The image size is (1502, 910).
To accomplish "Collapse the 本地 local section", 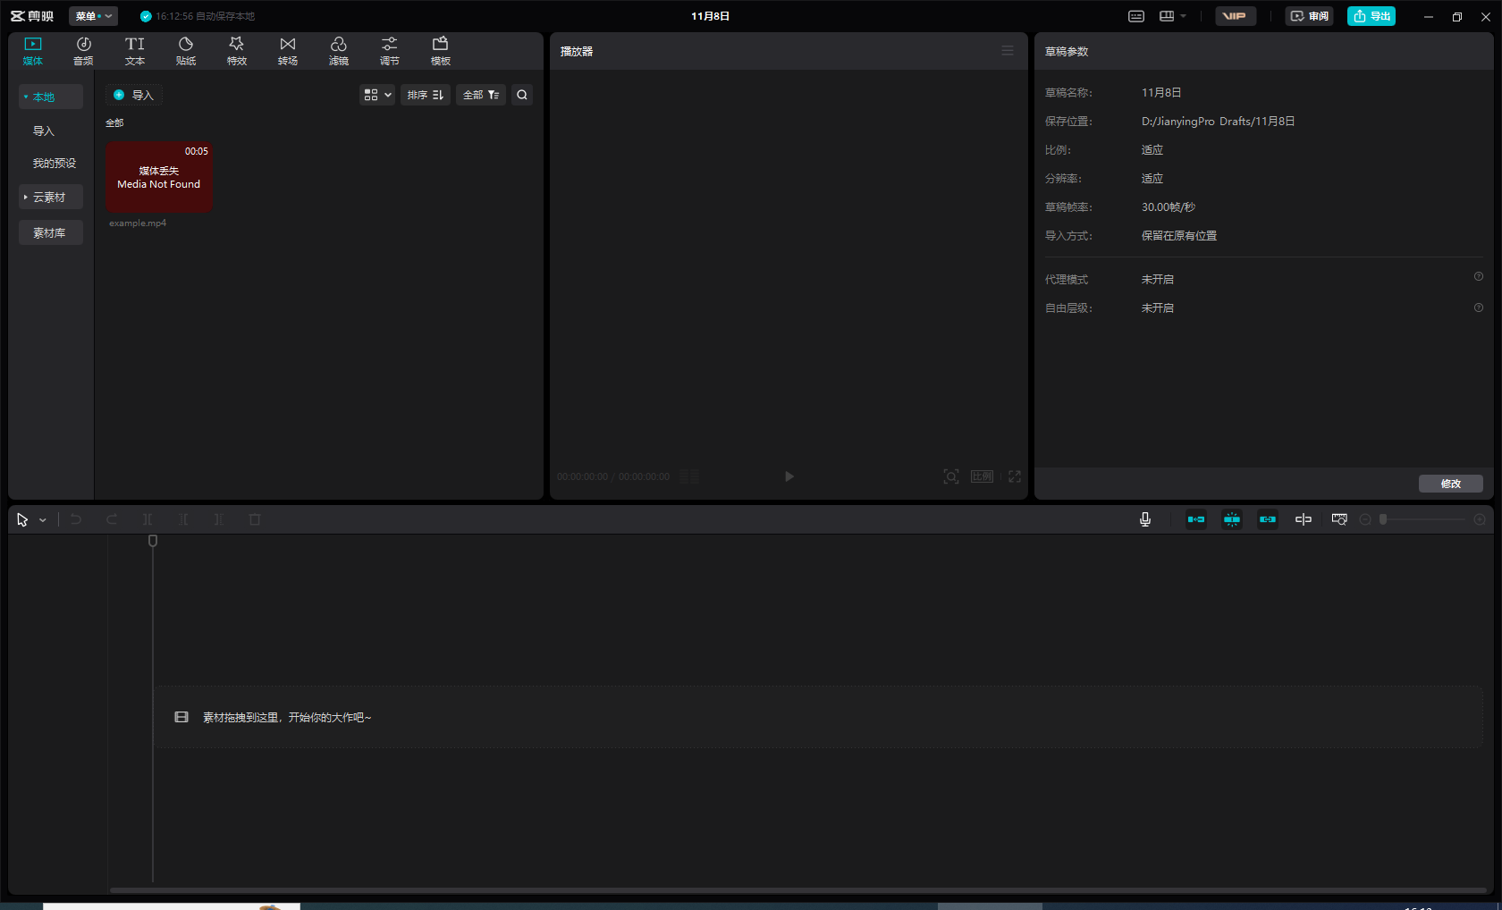I will click(x=51, y=97).
